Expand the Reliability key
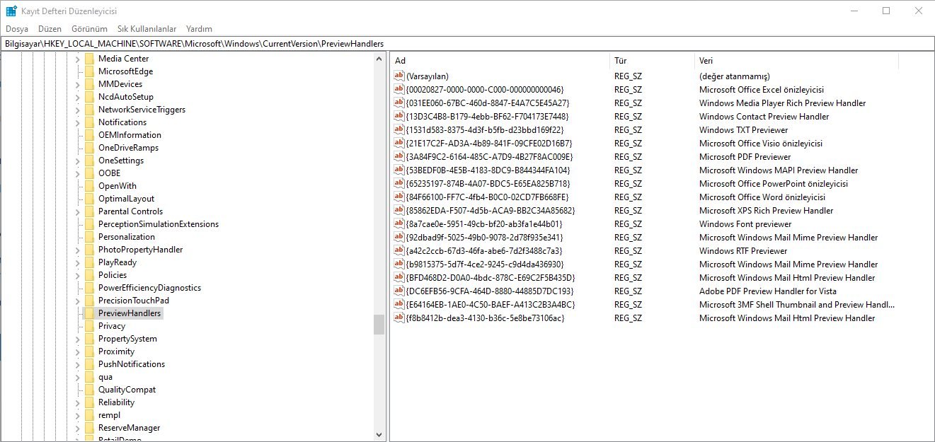This screenshot has width=935, height=442. [x=78, y=402]
